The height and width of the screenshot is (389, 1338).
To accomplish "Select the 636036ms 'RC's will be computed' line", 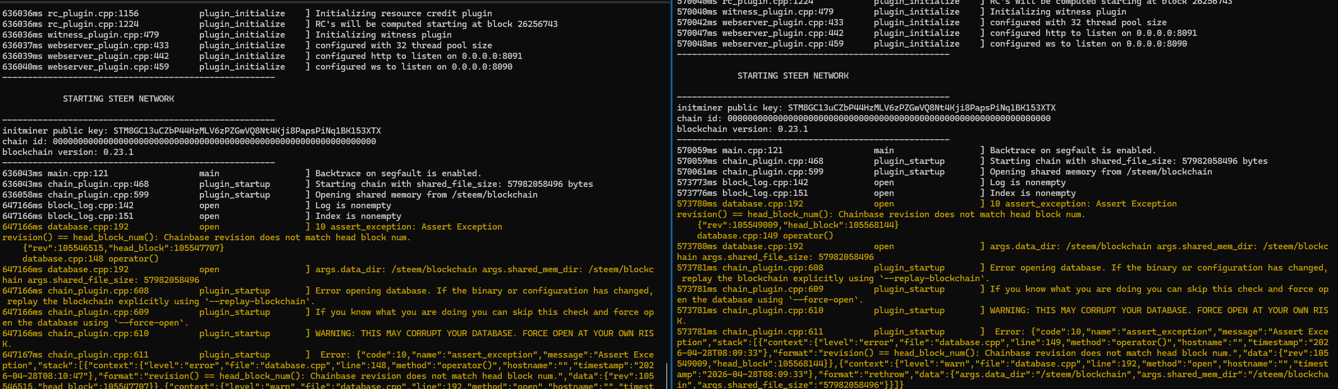I will click(280, 24).
